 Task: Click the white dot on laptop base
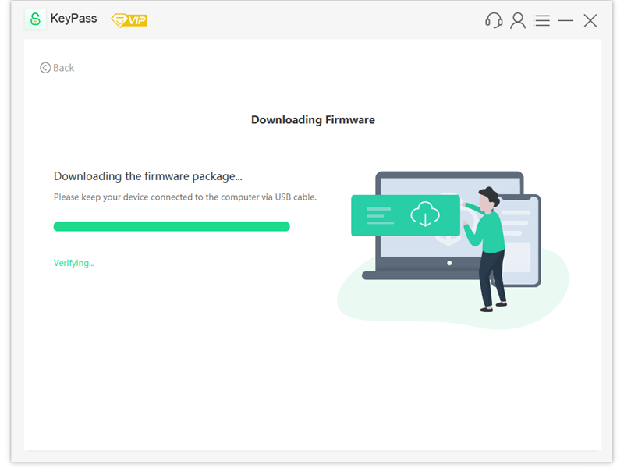449,264
